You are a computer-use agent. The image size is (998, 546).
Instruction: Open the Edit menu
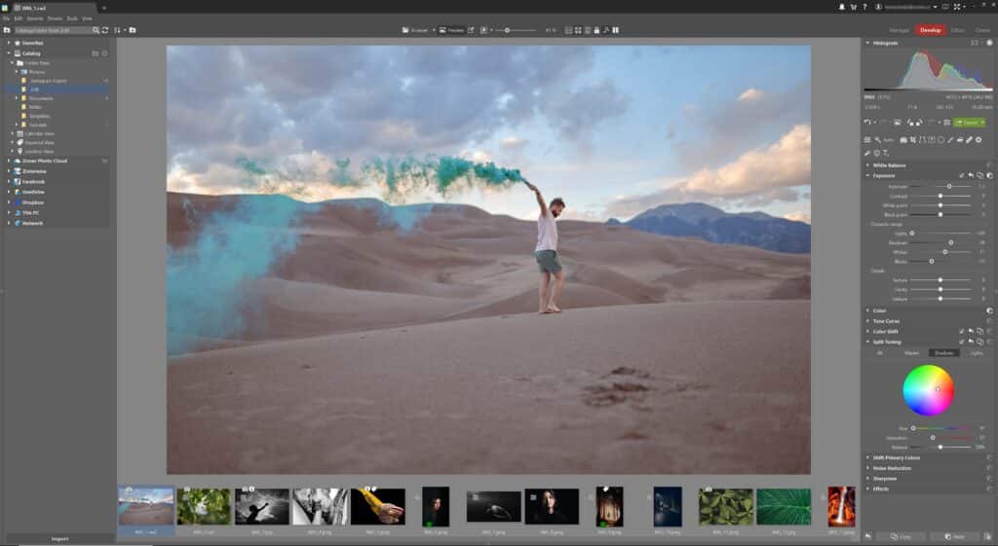[x=18, y=18]
